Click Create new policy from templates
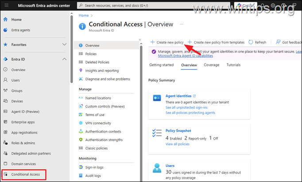 pos(216,42)
